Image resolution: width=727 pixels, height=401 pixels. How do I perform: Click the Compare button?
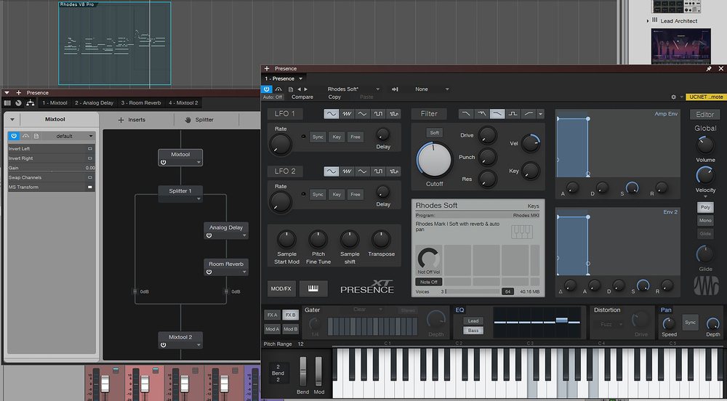pyautogui.click(x=302, y=97)
